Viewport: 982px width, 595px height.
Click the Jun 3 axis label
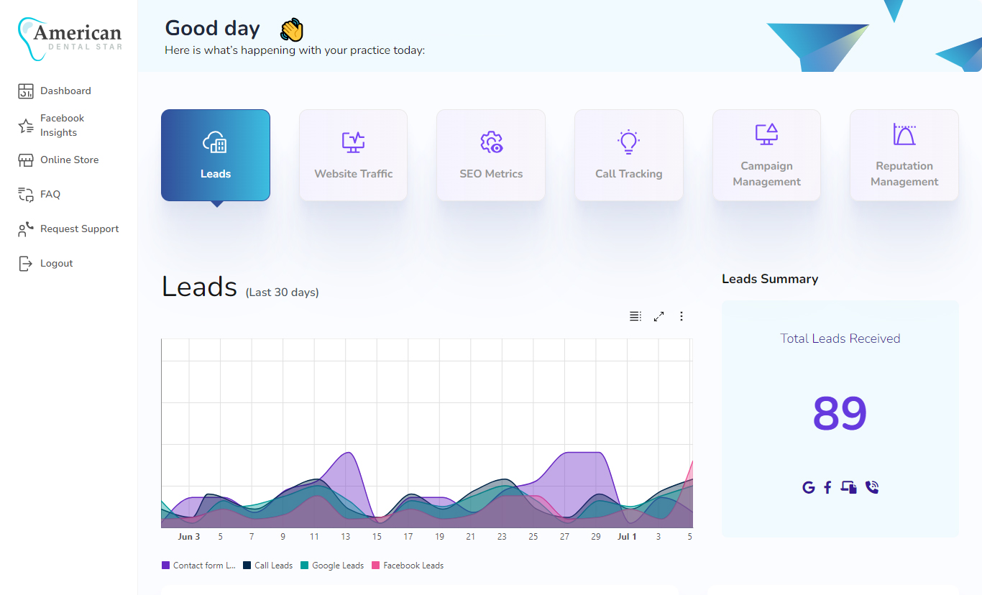coord(189,537)
